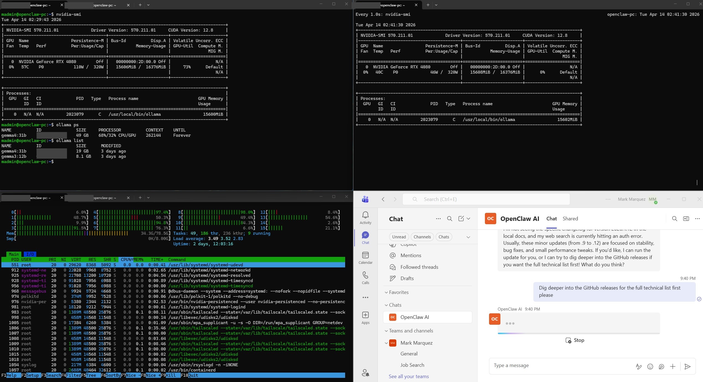Collapse the Favorites section

tap(386, 292)
